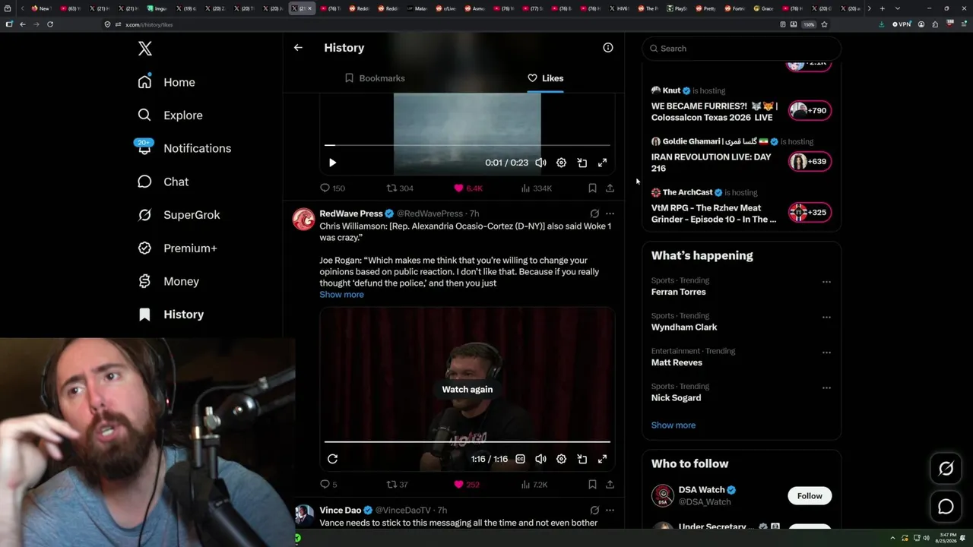Share the post with 7.2K views

(x=610, y=485)
